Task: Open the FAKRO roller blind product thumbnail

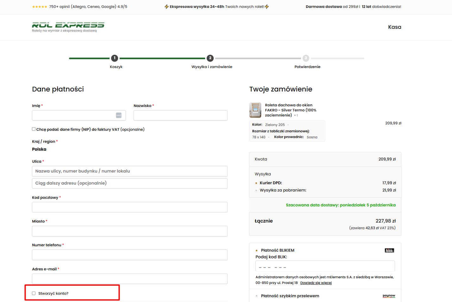Action: (255, 110)
